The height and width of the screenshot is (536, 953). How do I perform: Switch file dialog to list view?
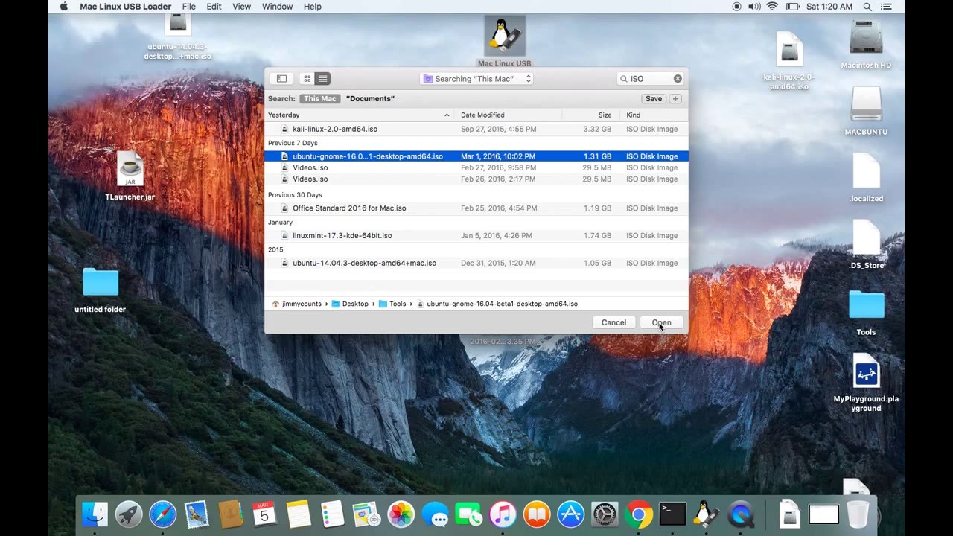click(322, 79)
